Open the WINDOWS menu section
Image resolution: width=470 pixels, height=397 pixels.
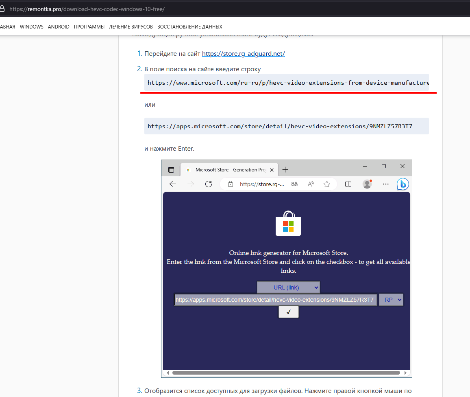[x=31, y=27]
